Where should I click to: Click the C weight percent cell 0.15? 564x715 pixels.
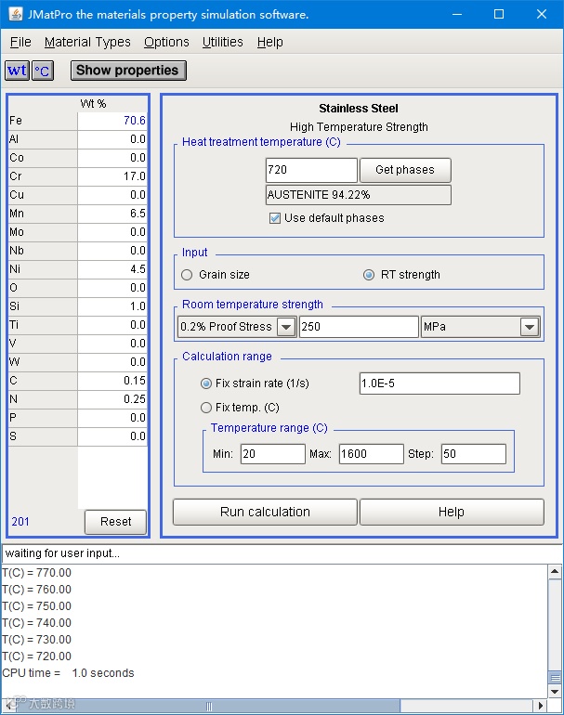click(112, 381)
